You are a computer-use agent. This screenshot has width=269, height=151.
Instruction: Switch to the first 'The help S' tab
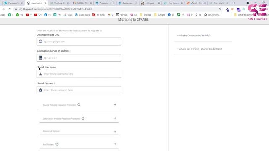pos(59,3)
